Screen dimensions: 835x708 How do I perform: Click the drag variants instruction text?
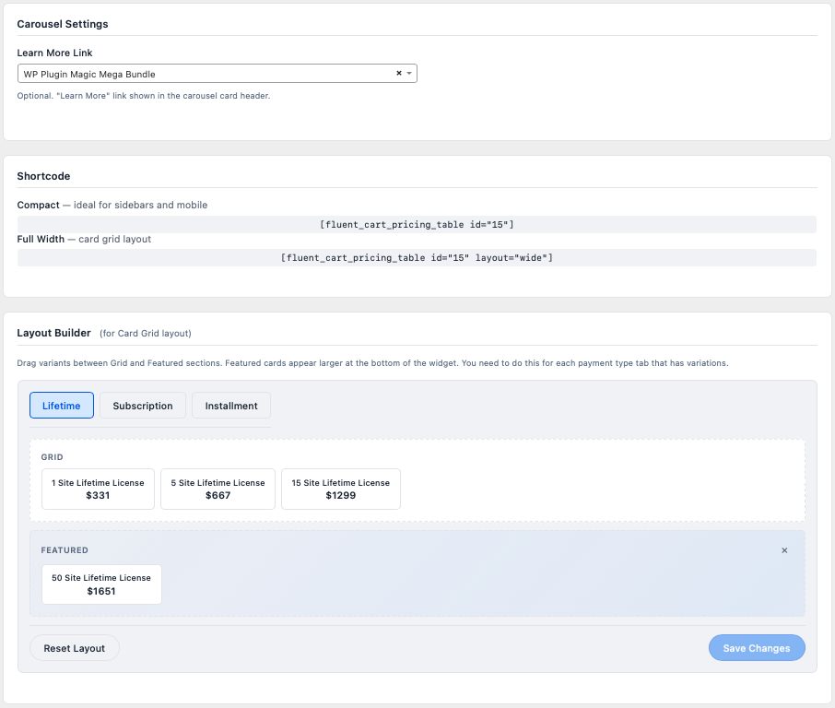pos(372,363)
